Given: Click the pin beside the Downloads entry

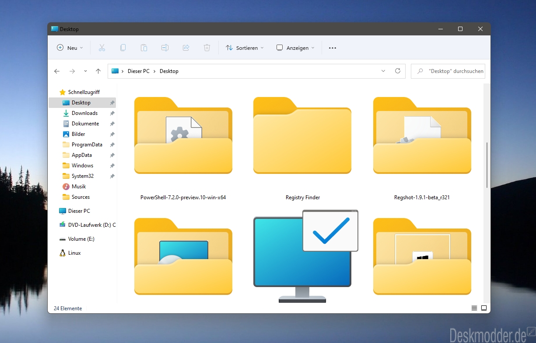Looking at the screenshot, I should pyautogui.click(x=112, y=113).
